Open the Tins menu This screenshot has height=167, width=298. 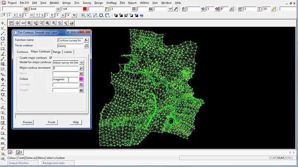(77, 3)
